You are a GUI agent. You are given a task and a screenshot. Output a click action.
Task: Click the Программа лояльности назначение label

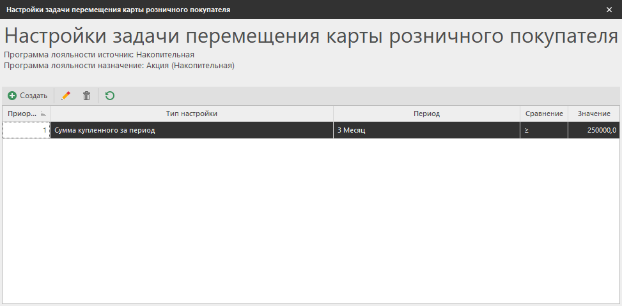119,65
